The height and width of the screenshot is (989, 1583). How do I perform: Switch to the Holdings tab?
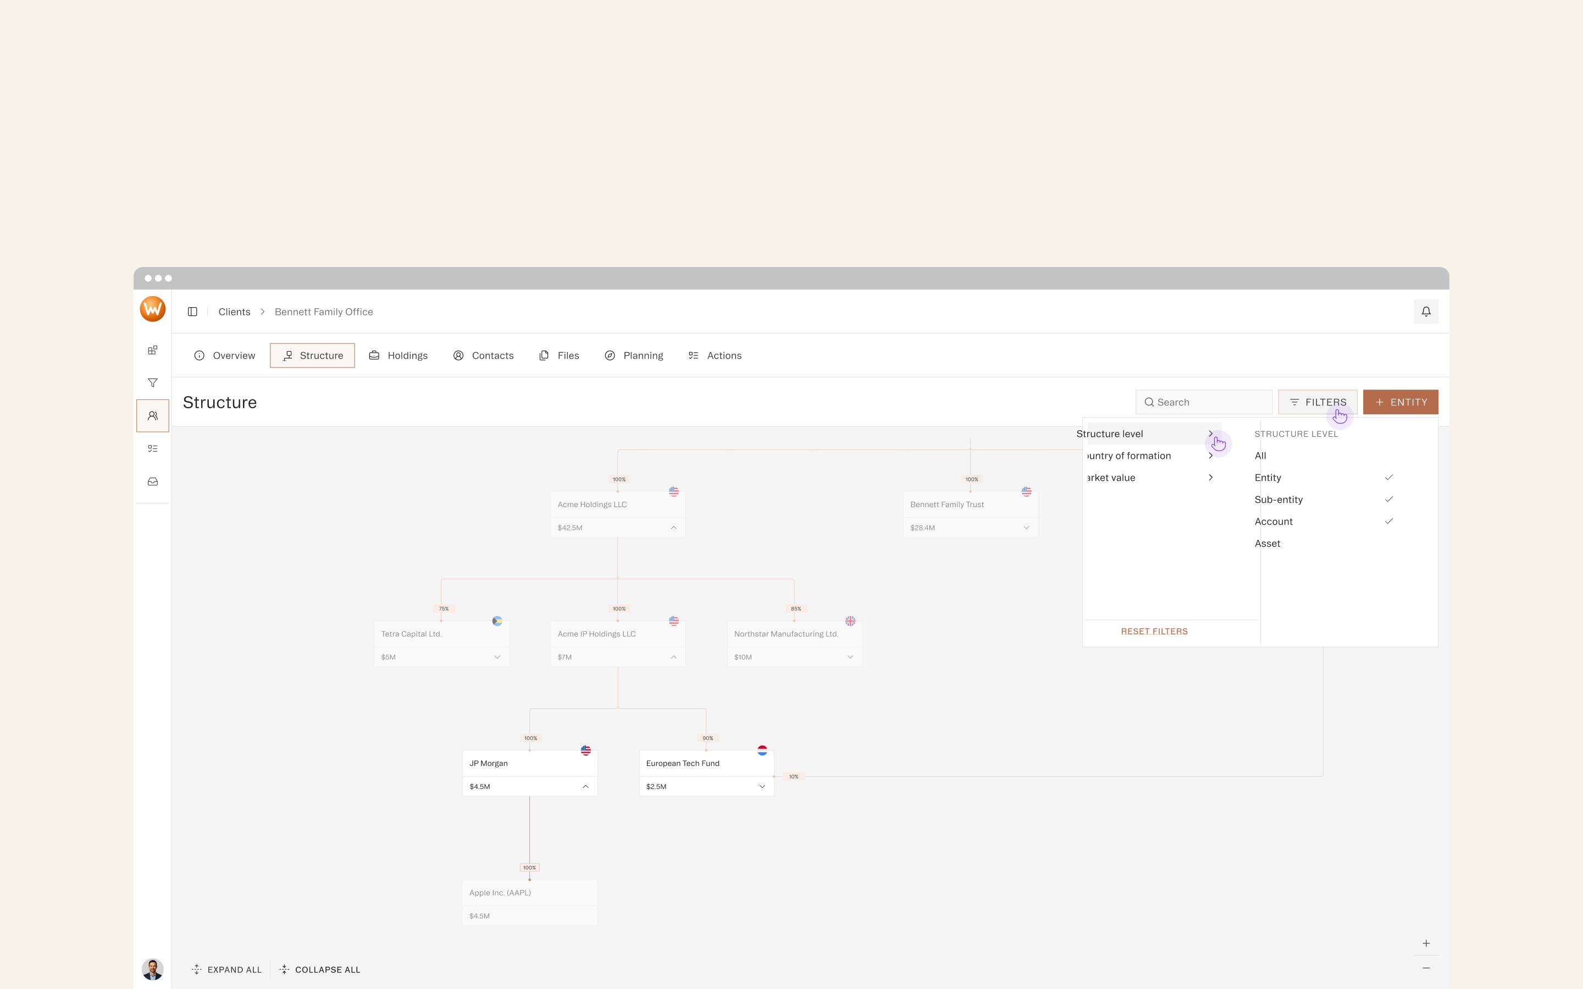click(x=398, y=355)
